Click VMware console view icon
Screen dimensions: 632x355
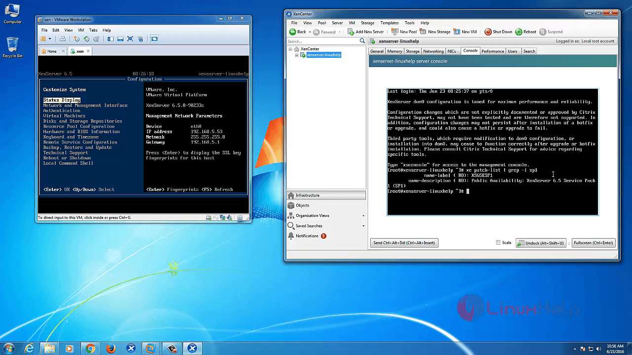(x=154, y=38)
